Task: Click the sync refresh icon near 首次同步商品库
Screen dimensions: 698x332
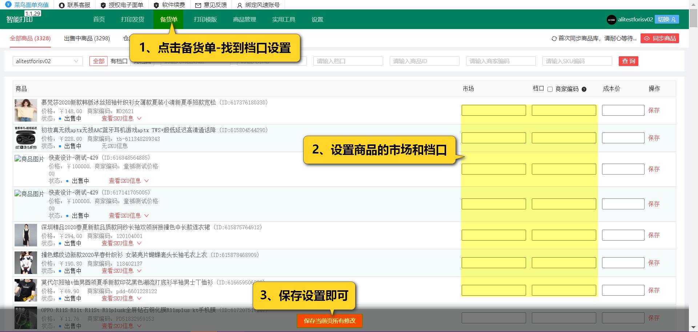Action: coord(554,38)
